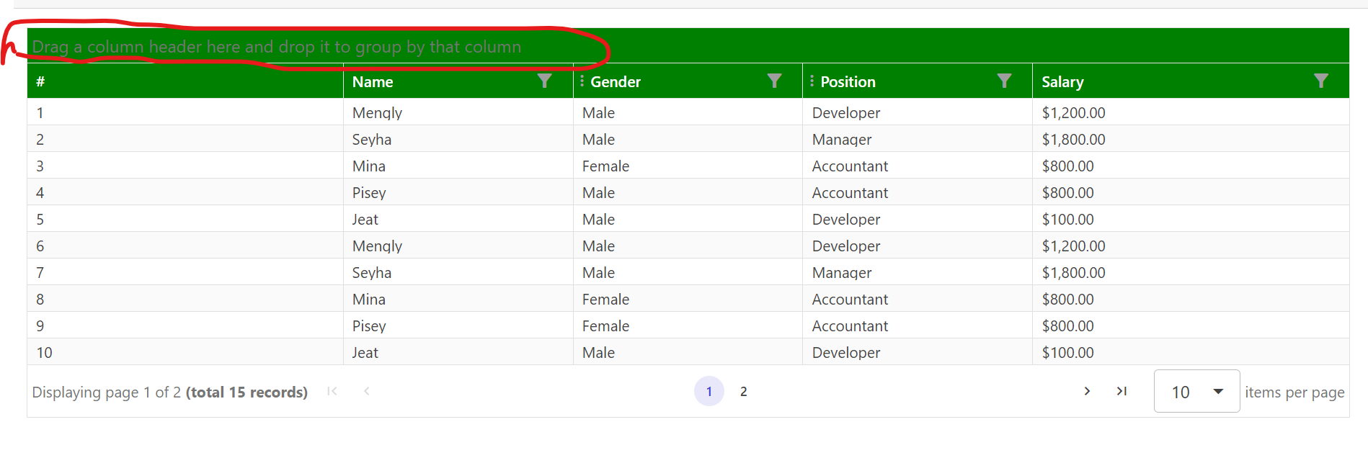Open the Name column filter icon

545,81
